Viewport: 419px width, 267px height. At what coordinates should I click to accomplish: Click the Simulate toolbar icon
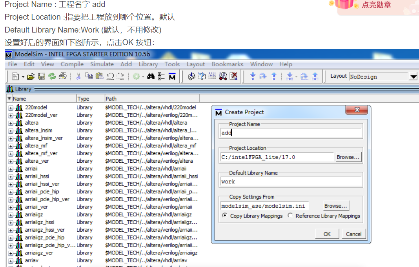(223, 76)
